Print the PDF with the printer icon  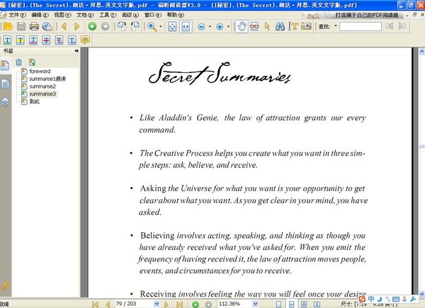click(34, 26)
